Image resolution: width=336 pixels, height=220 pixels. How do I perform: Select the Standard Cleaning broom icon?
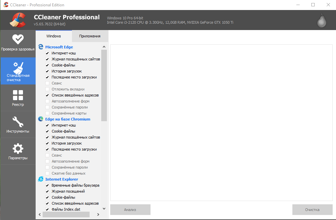pos(18,68)
